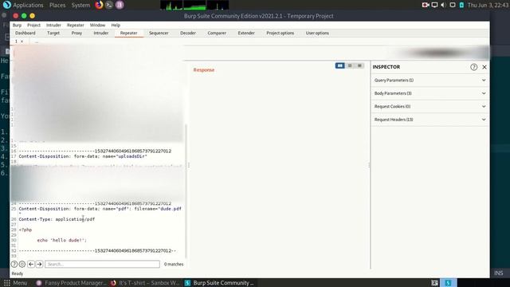Viewport: 510px width, 287px height.
Task: Switch to the Target tab
Action: pyautogui.click(x=53, y=33)
